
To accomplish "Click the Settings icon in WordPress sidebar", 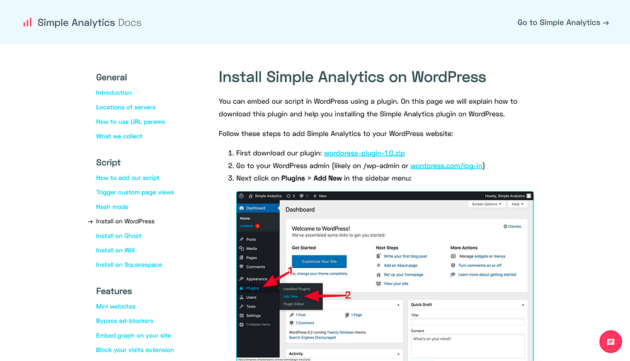I will click(x=241, y=316).
